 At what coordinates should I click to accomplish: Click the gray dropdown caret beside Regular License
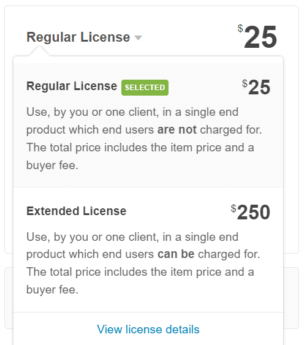[138, 38]
